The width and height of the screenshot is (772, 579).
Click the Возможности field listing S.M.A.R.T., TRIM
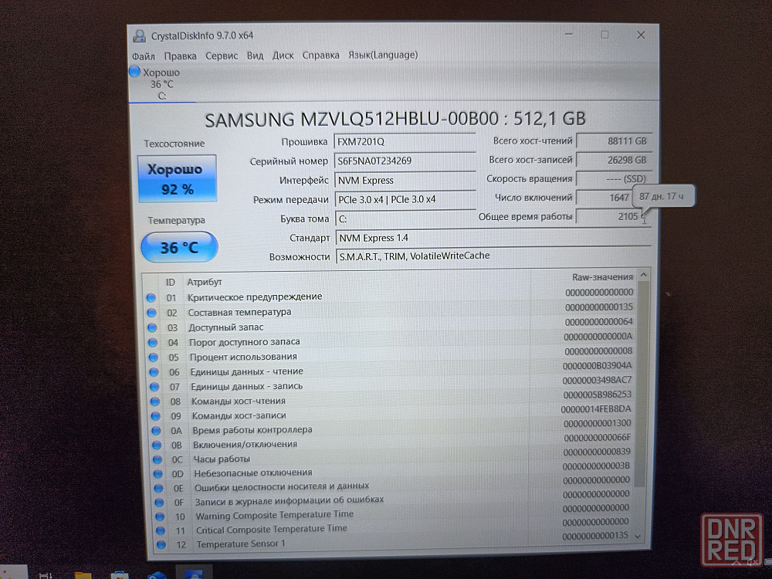[494, 256]
